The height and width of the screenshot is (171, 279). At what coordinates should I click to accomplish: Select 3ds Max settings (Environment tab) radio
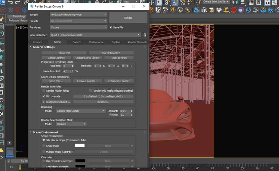coord(44,140)
